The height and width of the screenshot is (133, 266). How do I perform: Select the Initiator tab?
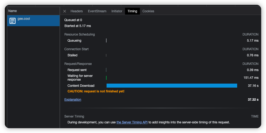coord(117,11)
